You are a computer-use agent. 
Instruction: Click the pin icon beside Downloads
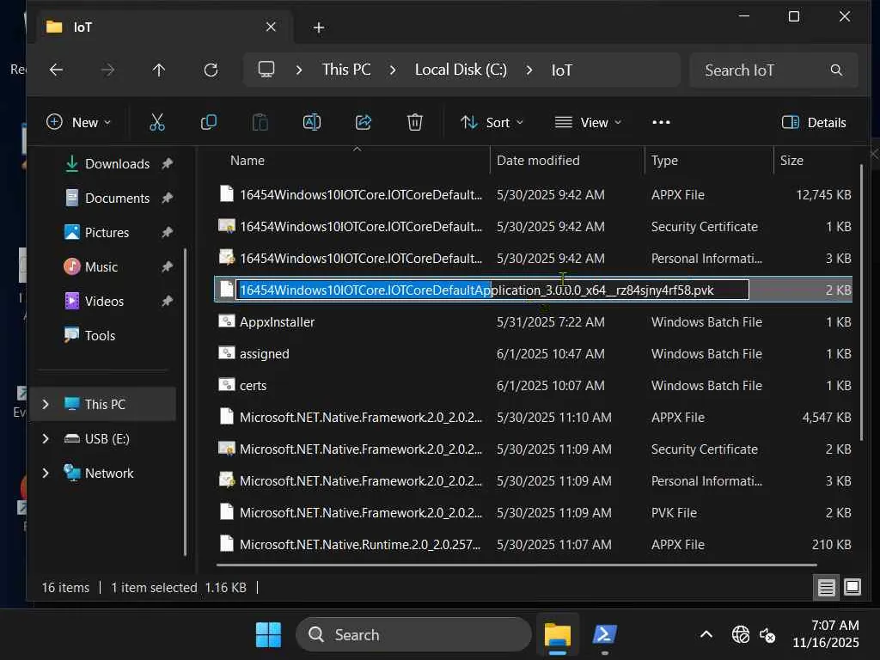(x=167, y=164)
